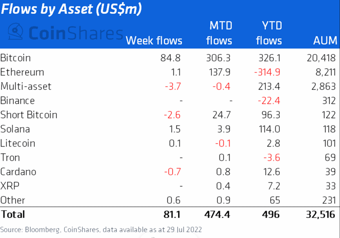Click the Solana row label
This screenshot has height=238, width=340.
[15, 129]
